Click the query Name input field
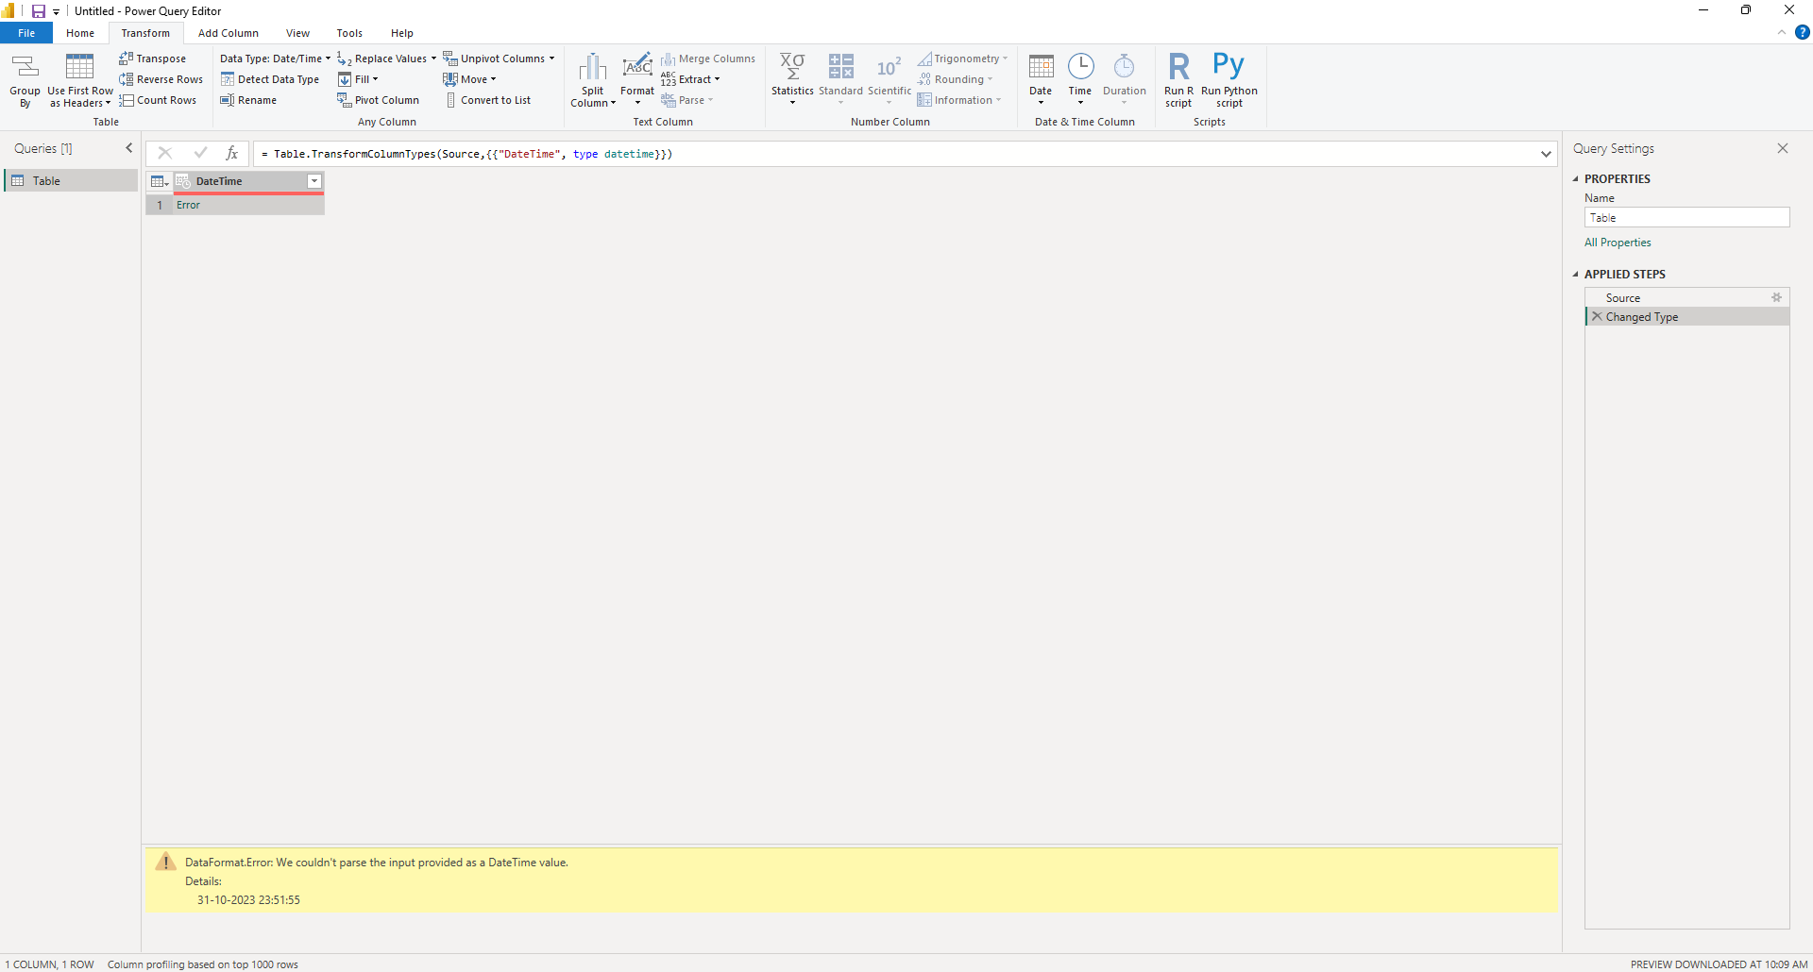This screenshot has width=1813, height=972. [x=1686, y=217]
